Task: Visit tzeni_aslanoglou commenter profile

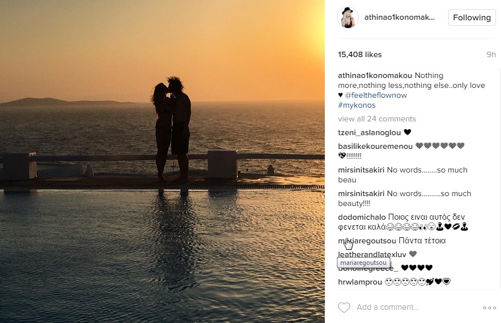Action: pyautogui.click(x=369, y=132)
